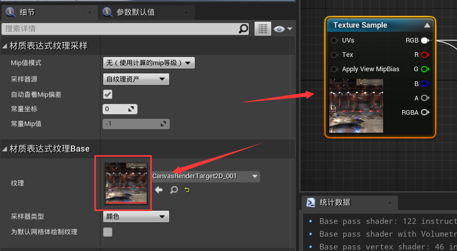457x251 pixels.
Task: Select the 'Base pass shader with Volumetr' line
Action: point(388,234)
